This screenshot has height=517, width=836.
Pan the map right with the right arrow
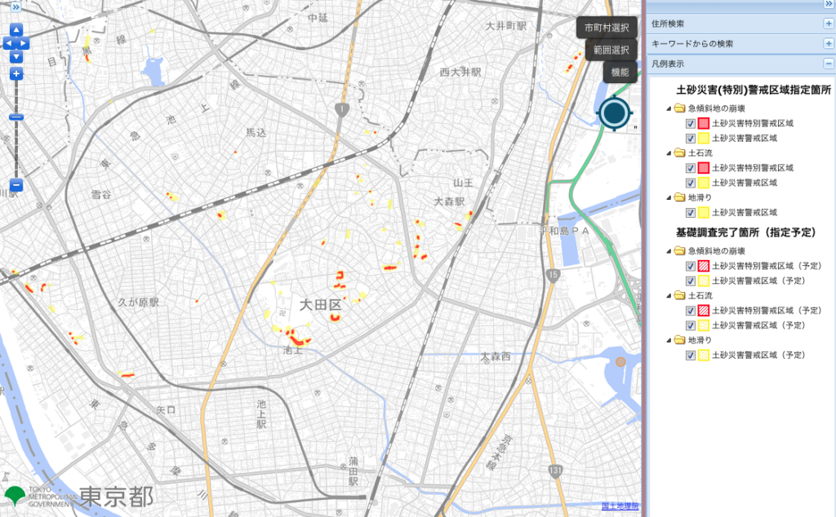coord(24,43)
